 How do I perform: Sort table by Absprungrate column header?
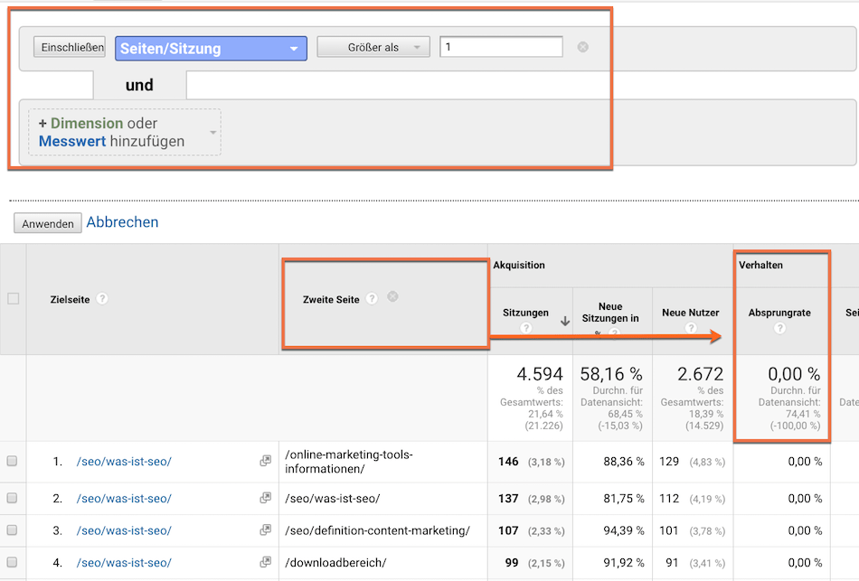[779, 313]
